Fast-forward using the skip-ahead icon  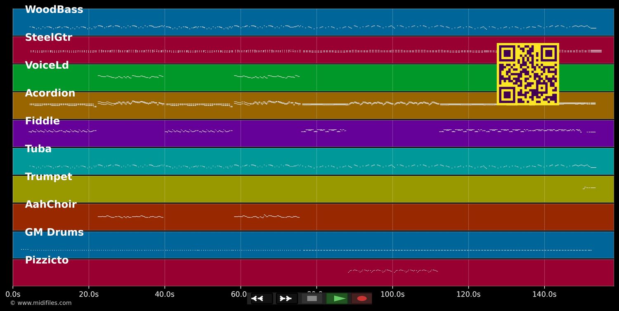pyautogui.click(x=286, y=298)
